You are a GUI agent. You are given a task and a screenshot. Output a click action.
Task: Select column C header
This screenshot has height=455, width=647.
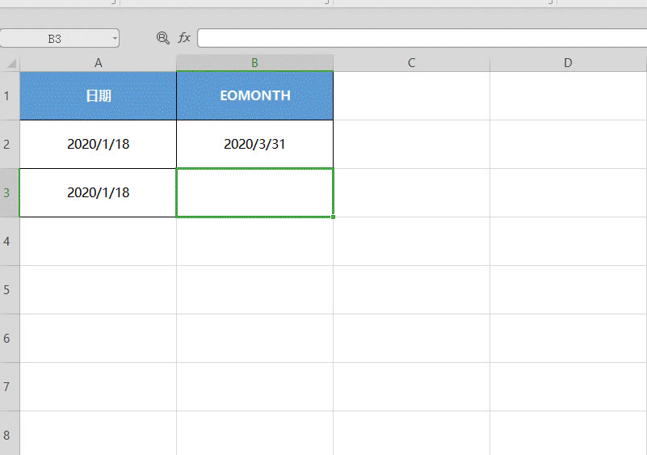click(411, 63)
